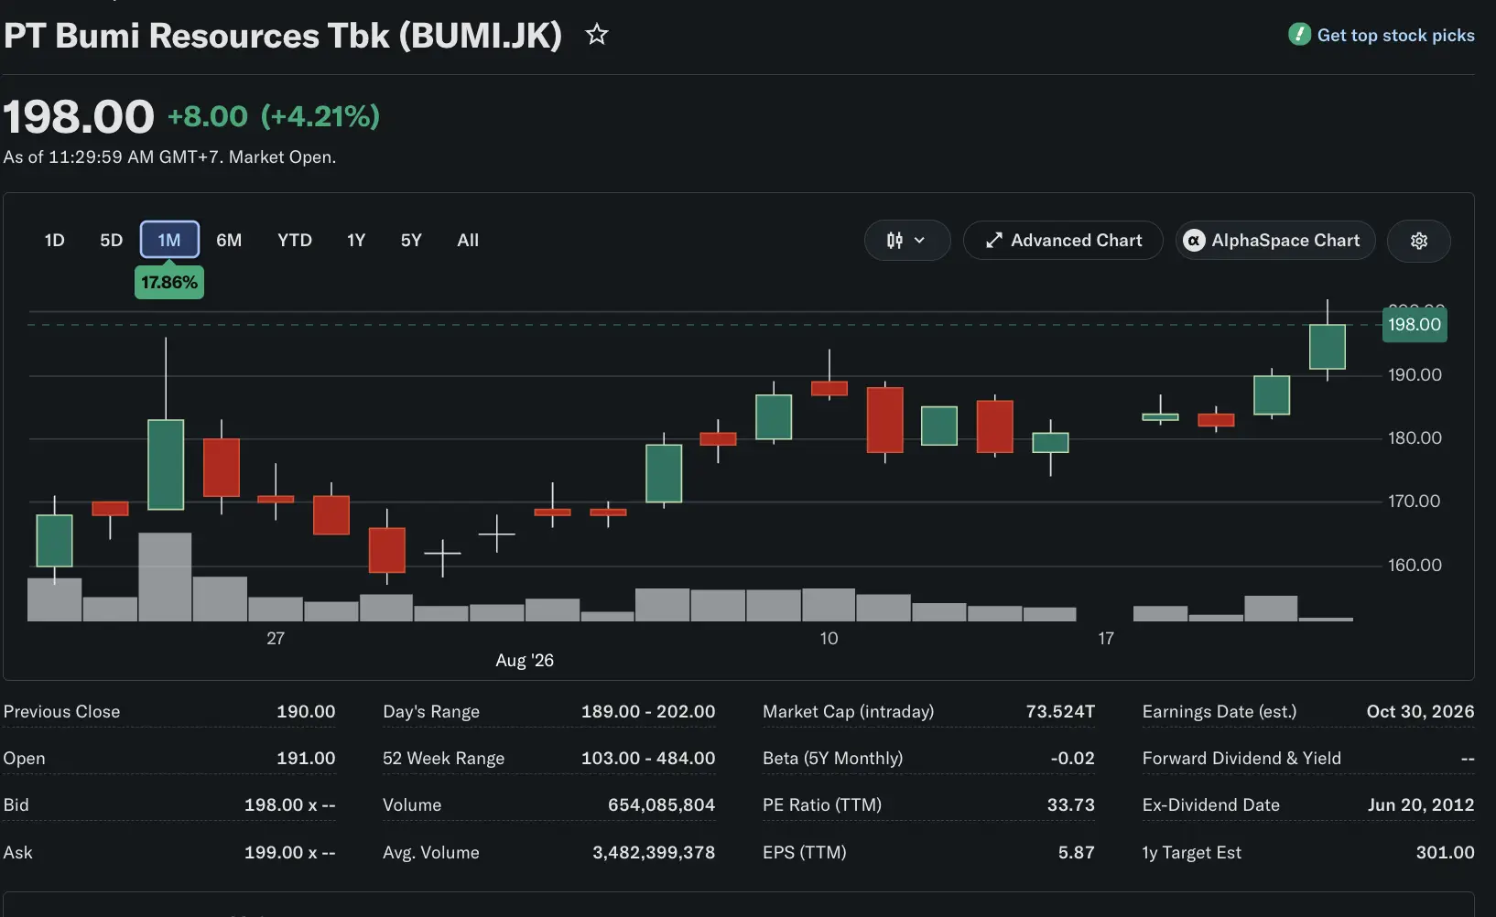Click Market Cap value 73.524T
The width and height of the screenshot is (1496, 917).
(x=1060, y=711)
